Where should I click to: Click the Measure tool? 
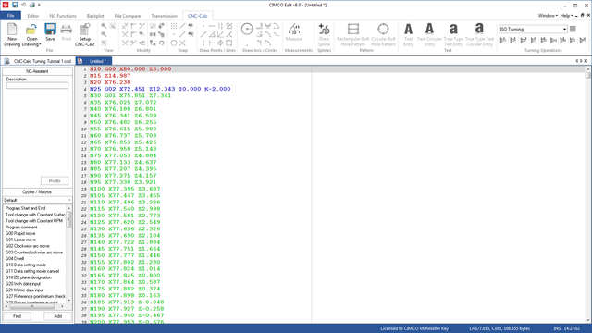(294, 31)
